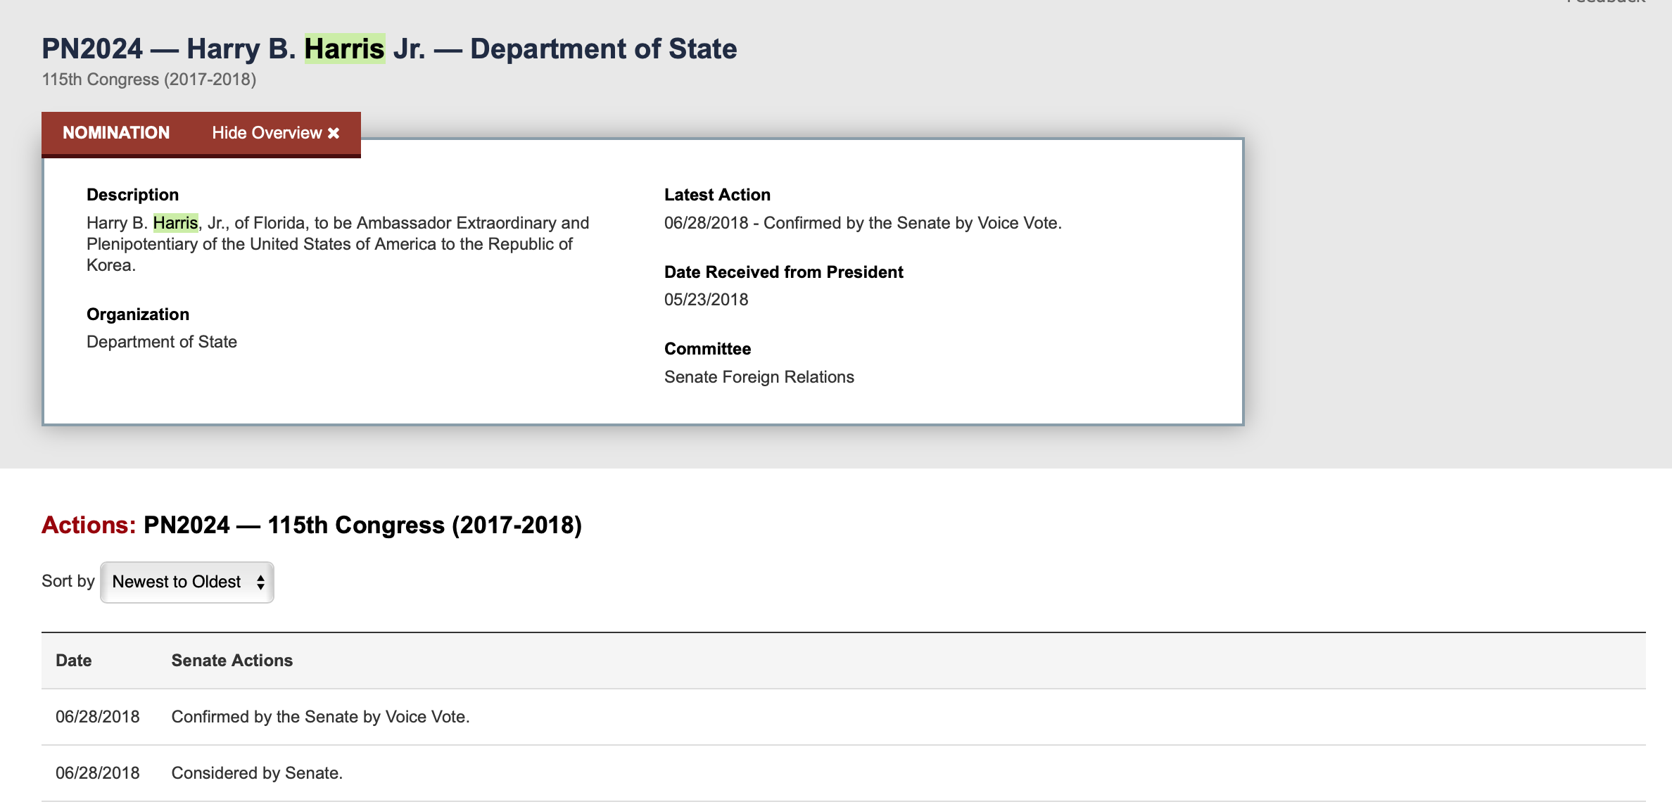Select the NOMINATION tab
The image size is (1672, 809).
tap(116, 133)
